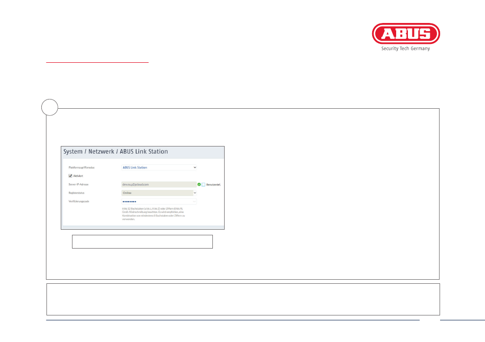Click the System / Netzwerk / ABUS Link Station heading

click(x=116, y=152)
